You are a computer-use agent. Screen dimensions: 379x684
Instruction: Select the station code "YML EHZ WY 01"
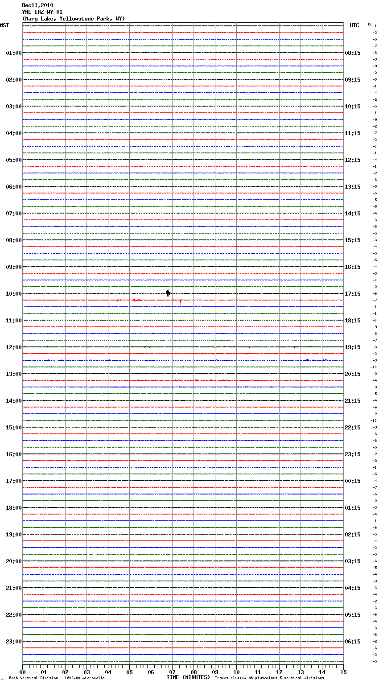42,12
